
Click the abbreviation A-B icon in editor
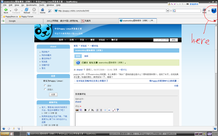click(114, 110)
